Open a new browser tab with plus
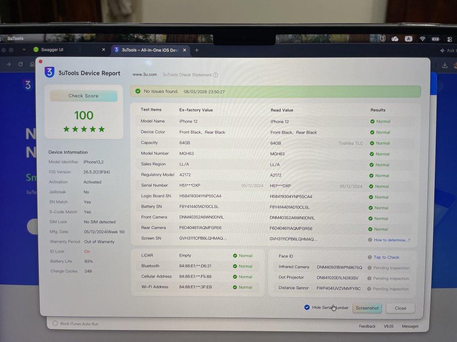457x342 pixels. [x=197, y=50]
